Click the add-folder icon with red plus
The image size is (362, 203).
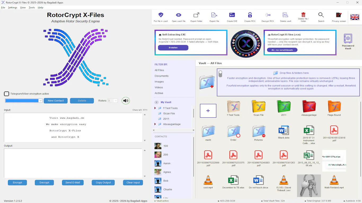tap(207, 82)
